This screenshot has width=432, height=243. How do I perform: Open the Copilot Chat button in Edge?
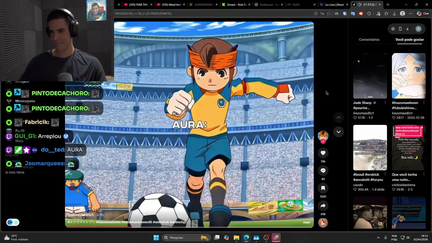pyautogui.click(x=423, y=13)
